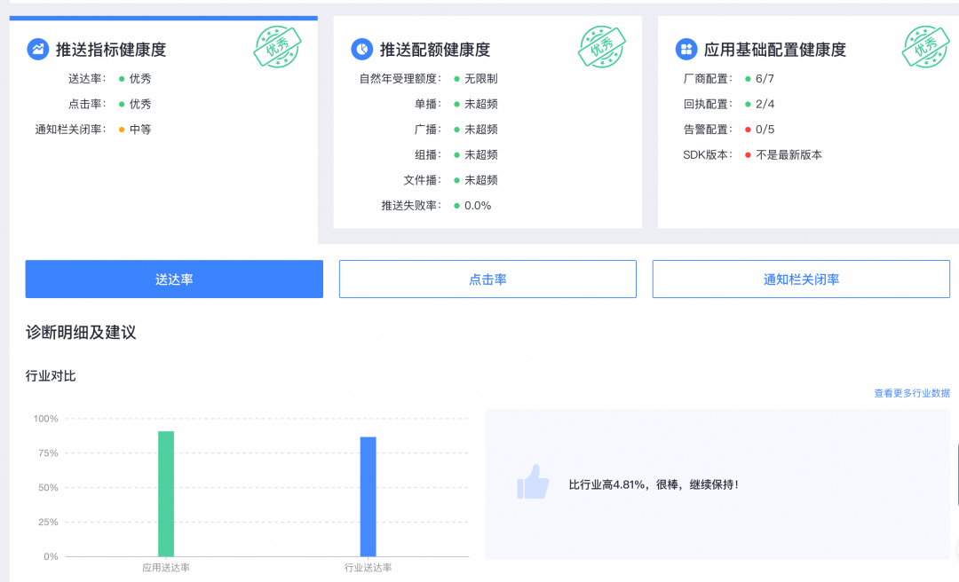Image resolution: width=959 pixels, height=582 pixels.
Task: Click 单播 status 未超频
Action: (x=480, y=104)
